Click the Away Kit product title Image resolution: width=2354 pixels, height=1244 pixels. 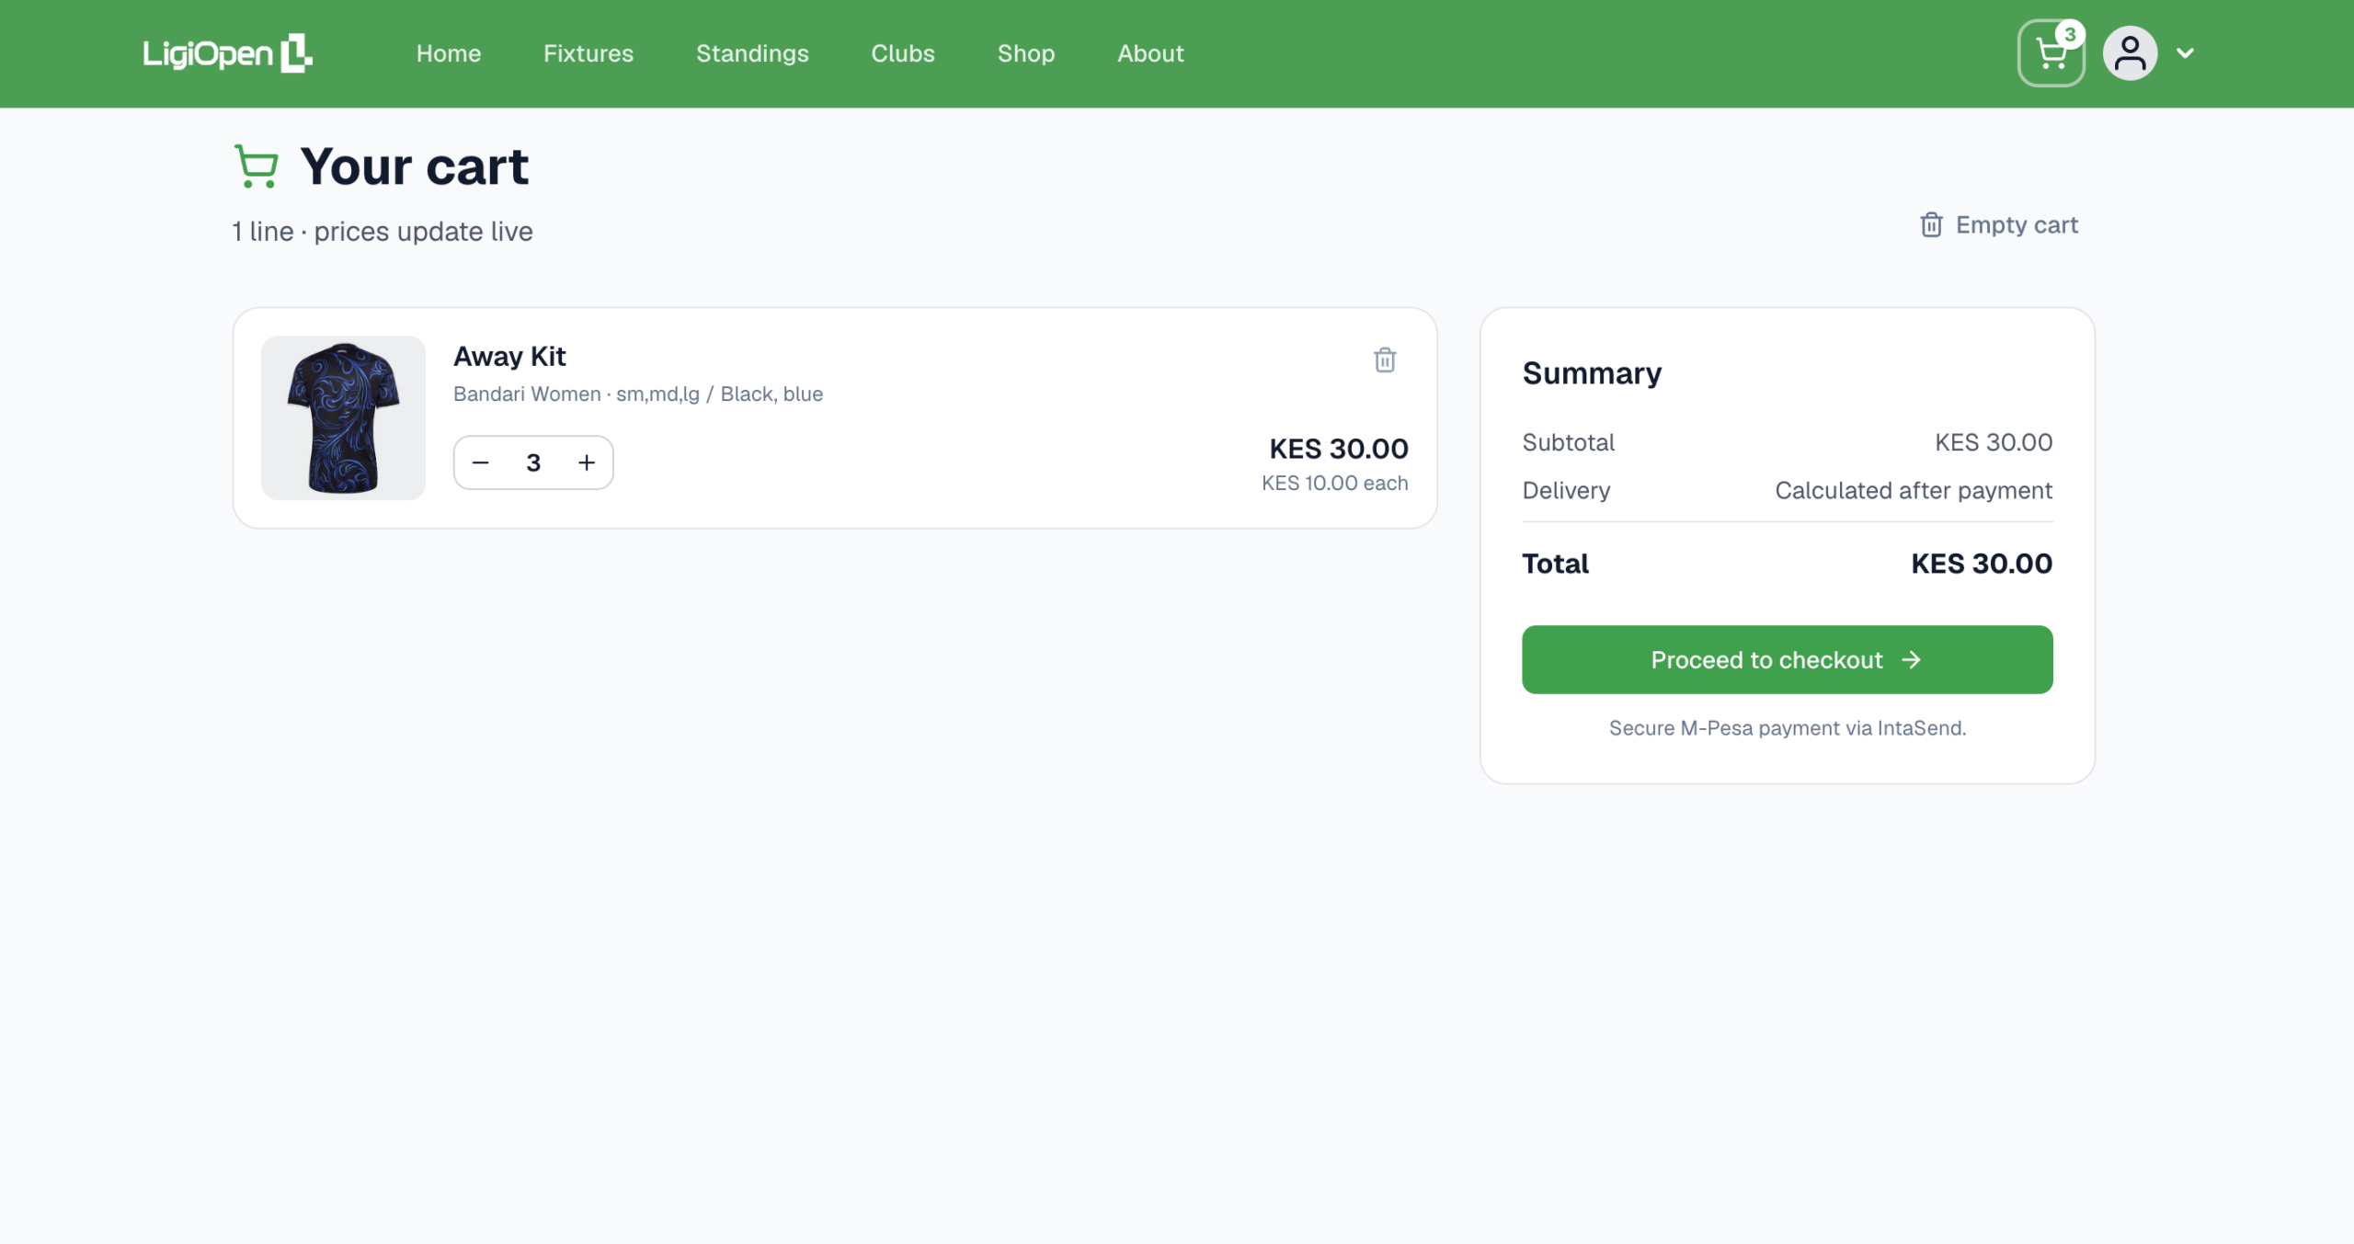pyautogui.click(x=509, y=357)
